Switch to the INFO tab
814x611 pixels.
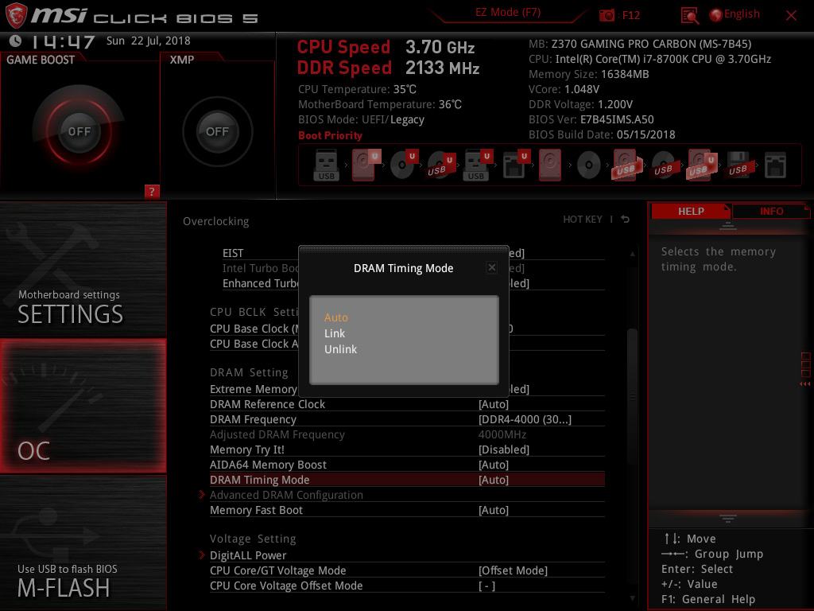771,211
